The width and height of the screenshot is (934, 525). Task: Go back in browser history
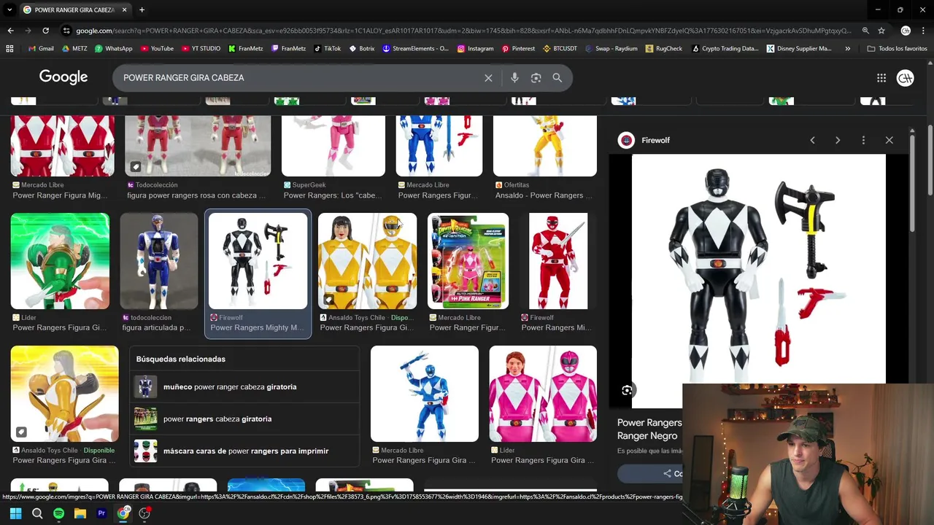click(x=10, y=31)
